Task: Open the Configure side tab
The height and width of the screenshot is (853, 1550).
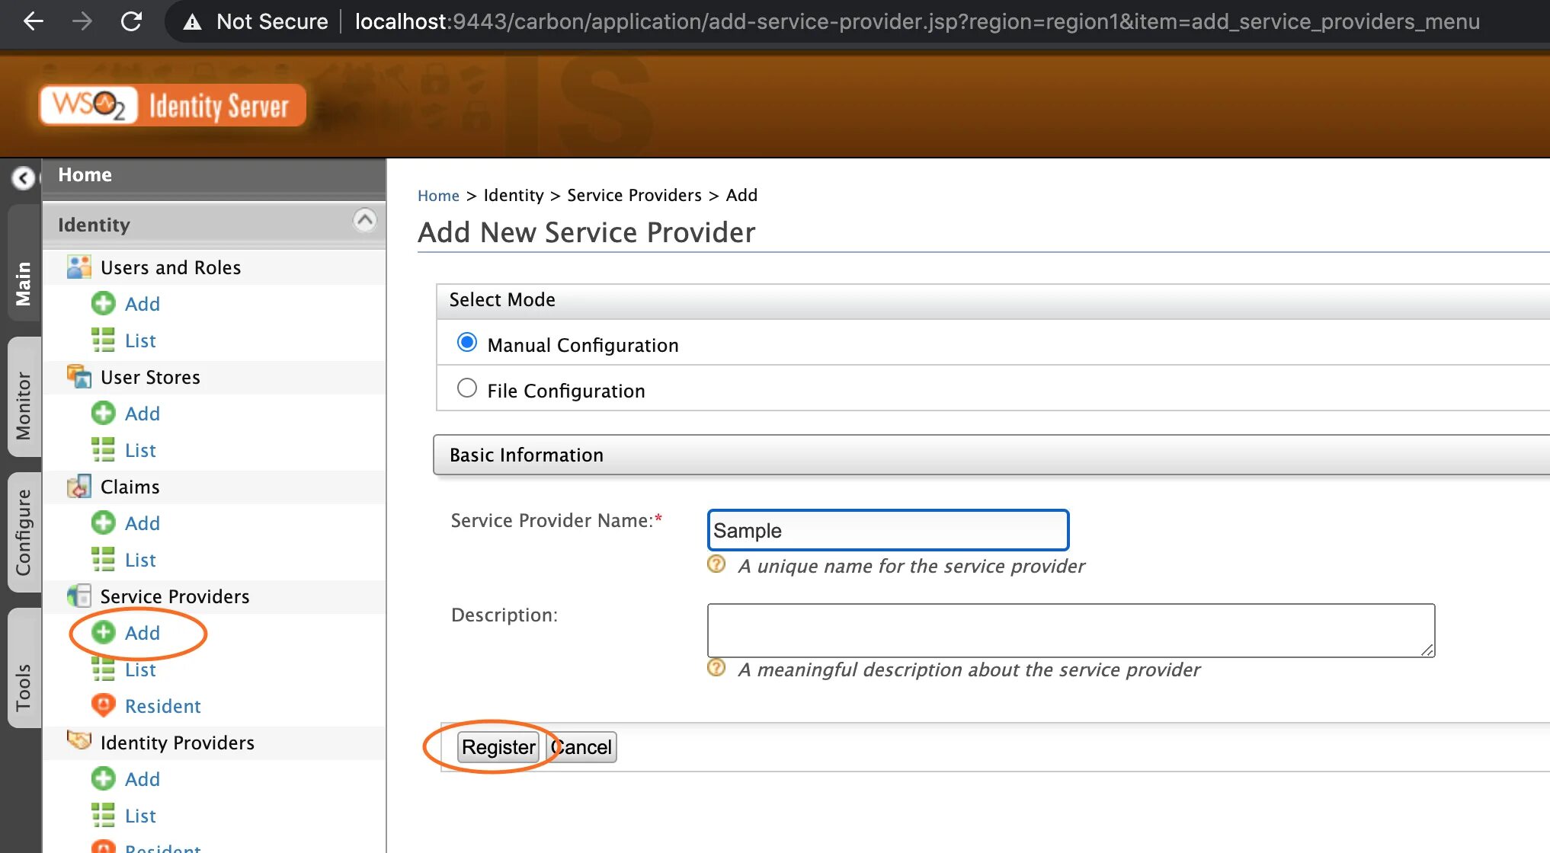Action: pos(24,532)
